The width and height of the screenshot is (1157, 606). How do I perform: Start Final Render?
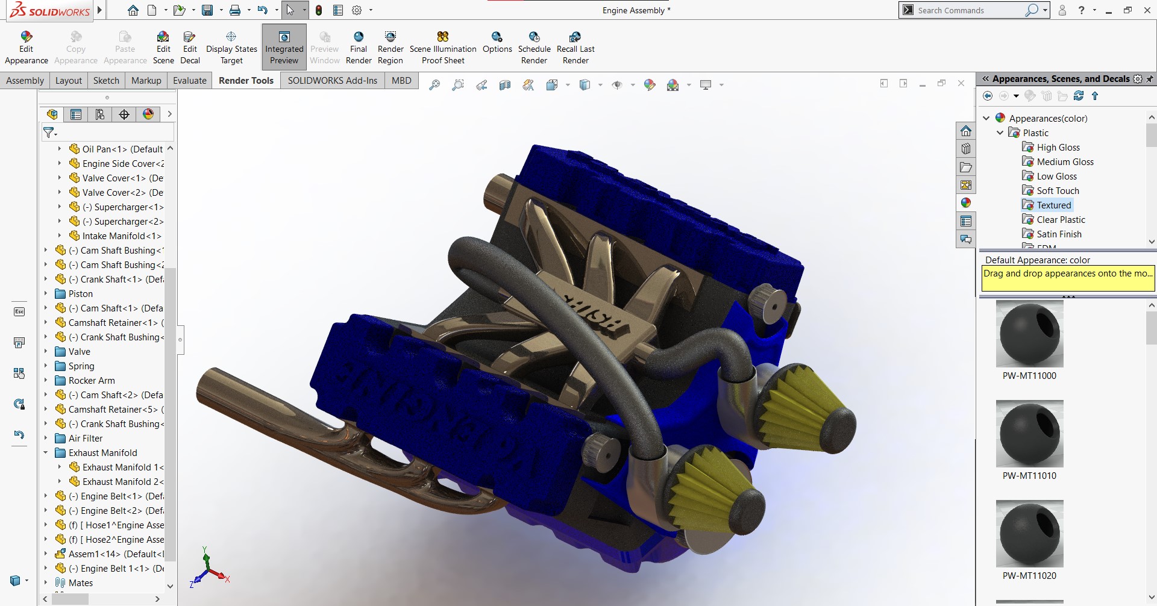click(x=359, y=47)
